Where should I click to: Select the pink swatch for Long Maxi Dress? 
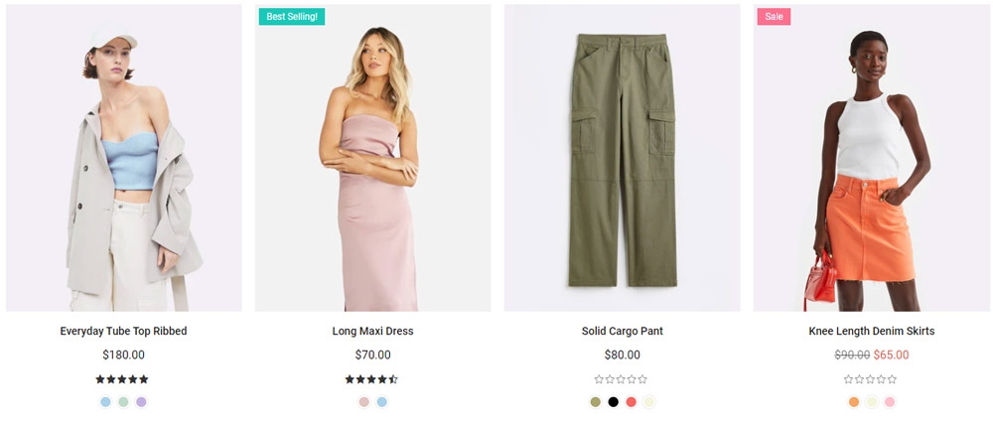tap(363, 402)
